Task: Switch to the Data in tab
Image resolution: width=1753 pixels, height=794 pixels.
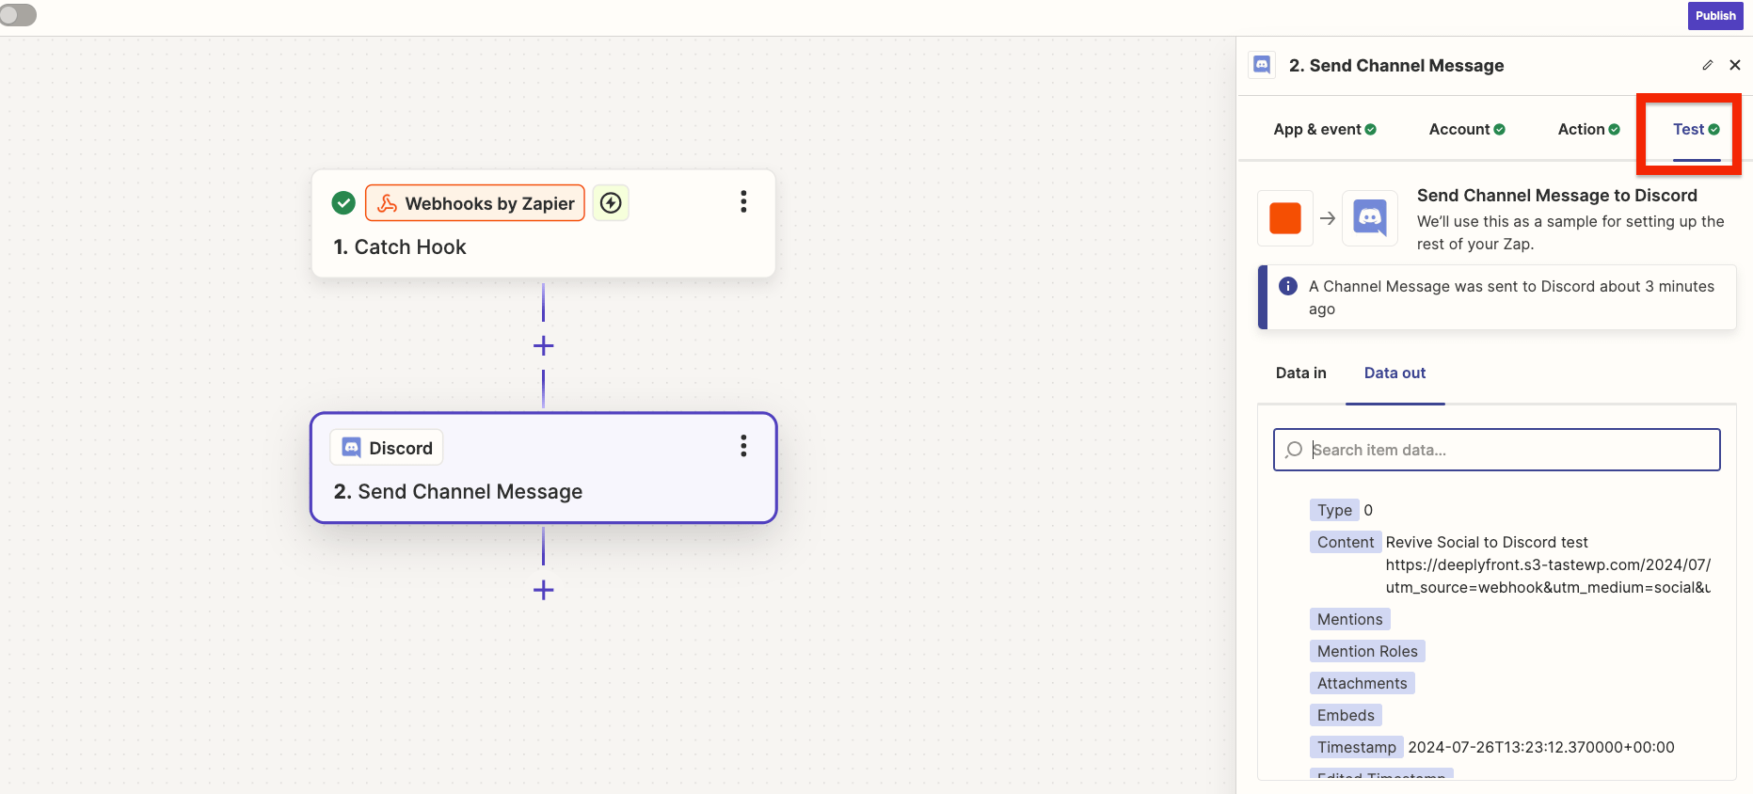Action: click(1300, 373)
